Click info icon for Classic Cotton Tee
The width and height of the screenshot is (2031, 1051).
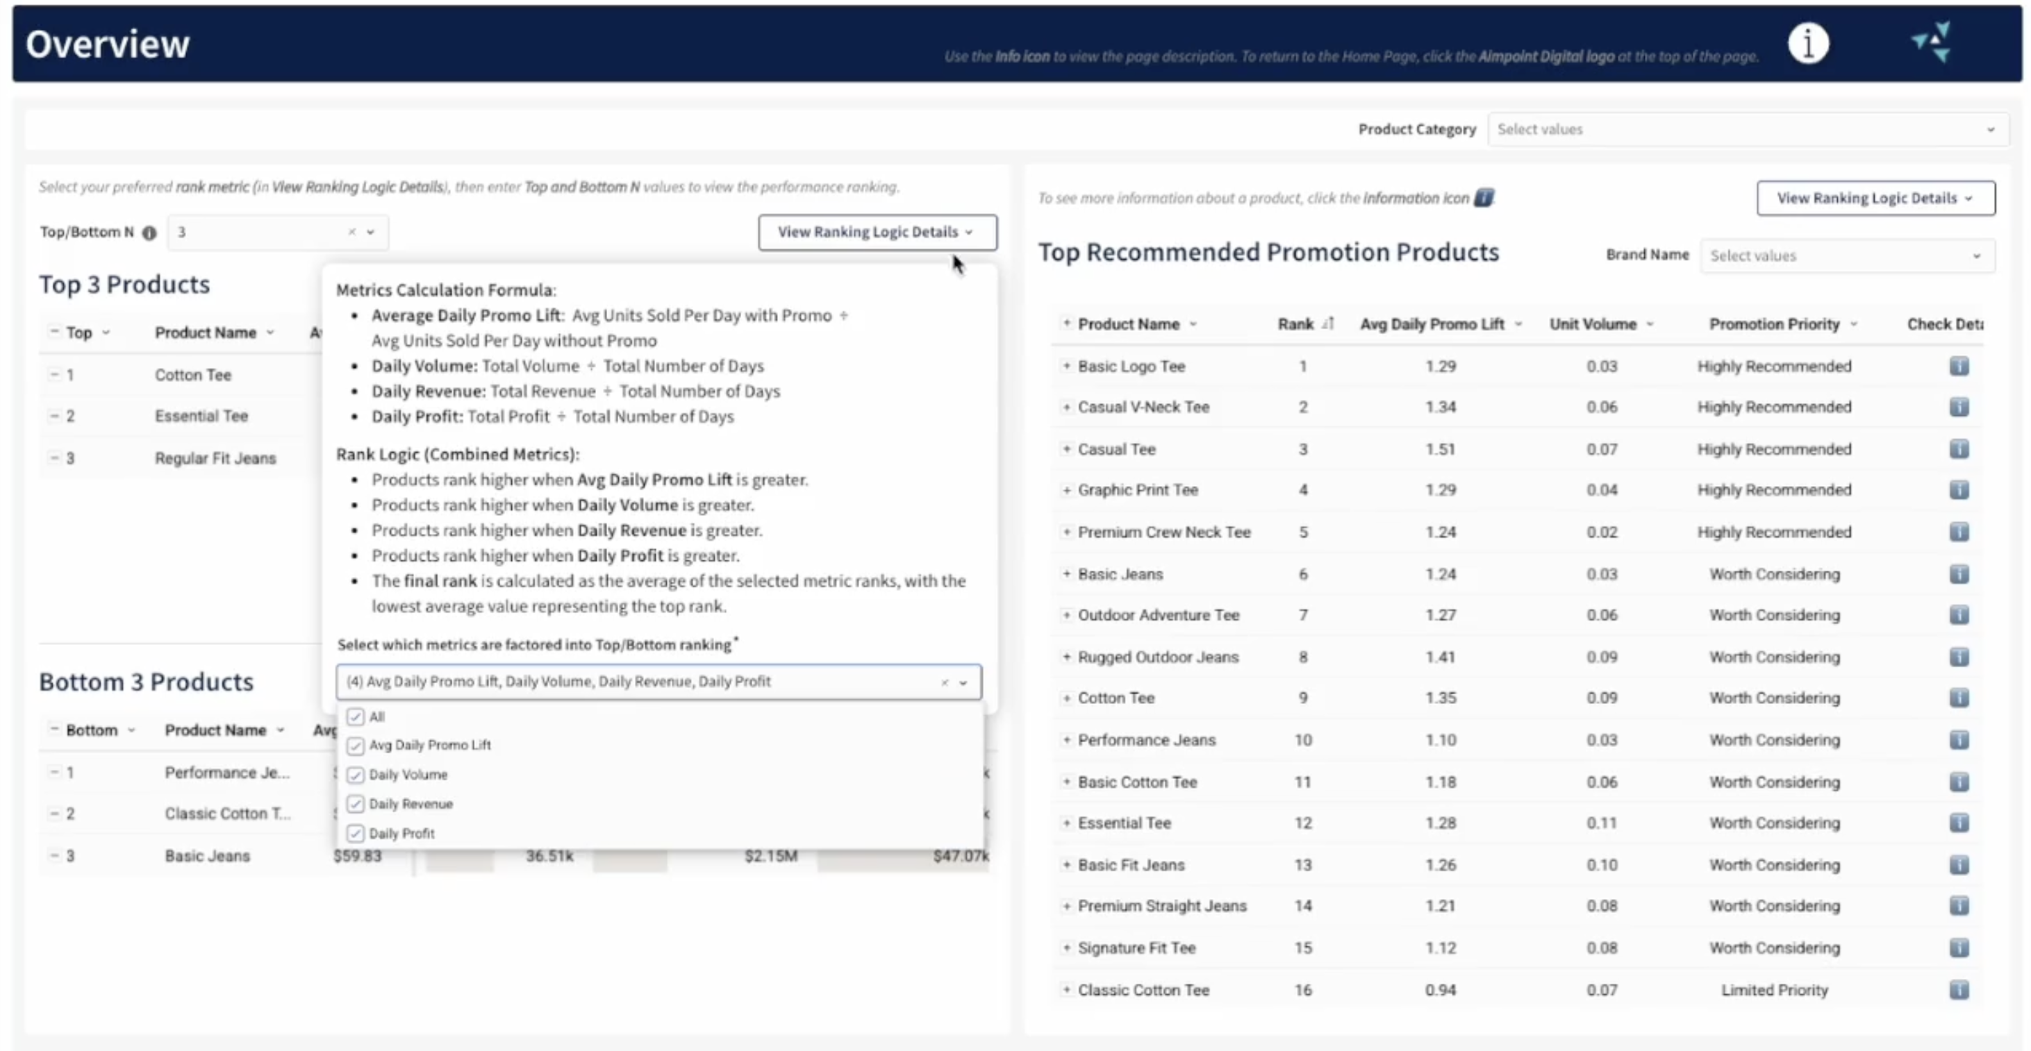(x=1959, y=991)
